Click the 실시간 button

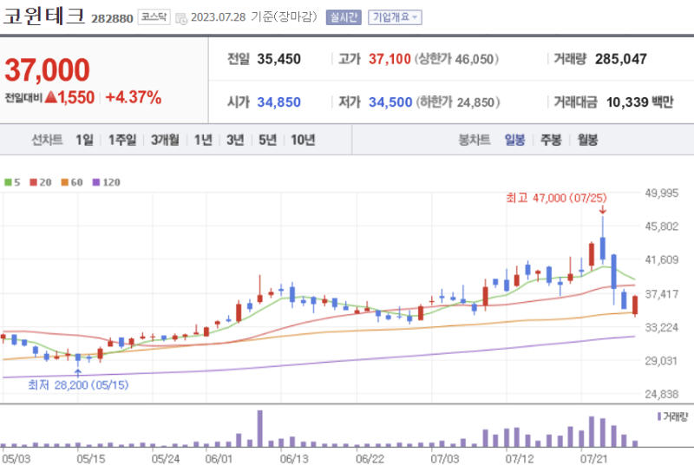[x=344, y=17]
